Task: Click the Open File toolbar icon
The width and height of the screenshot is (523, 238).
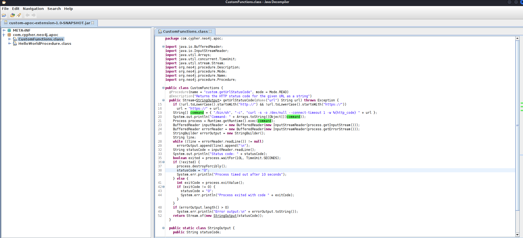Action: point(4,15)
